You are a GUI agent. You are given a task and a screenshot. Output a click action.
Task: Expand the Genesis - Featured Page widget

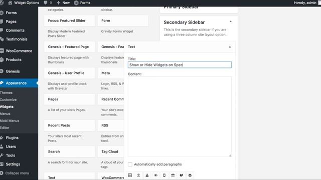(x=69, y=46)
